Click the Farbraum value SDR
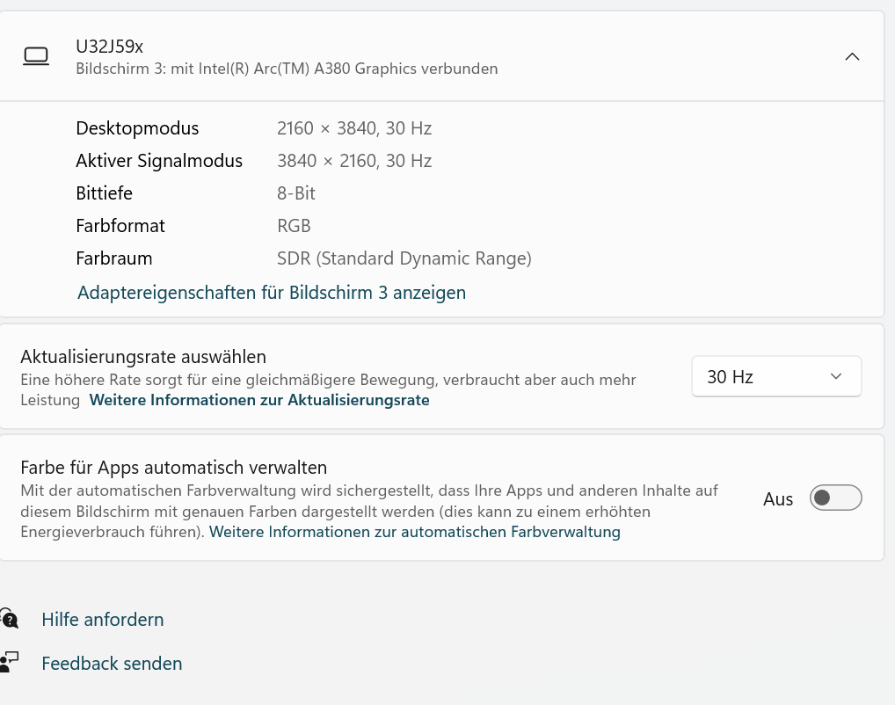 coord(404,258)
